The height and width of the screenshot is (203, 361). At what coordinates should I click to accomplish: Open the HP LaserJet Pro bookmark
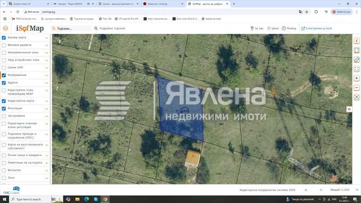(127, 19)
